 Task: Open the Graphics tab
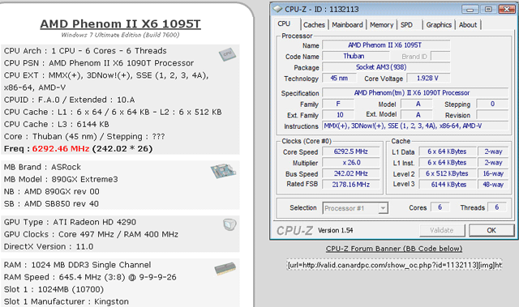pyautogui.click(x=439, y=25)
